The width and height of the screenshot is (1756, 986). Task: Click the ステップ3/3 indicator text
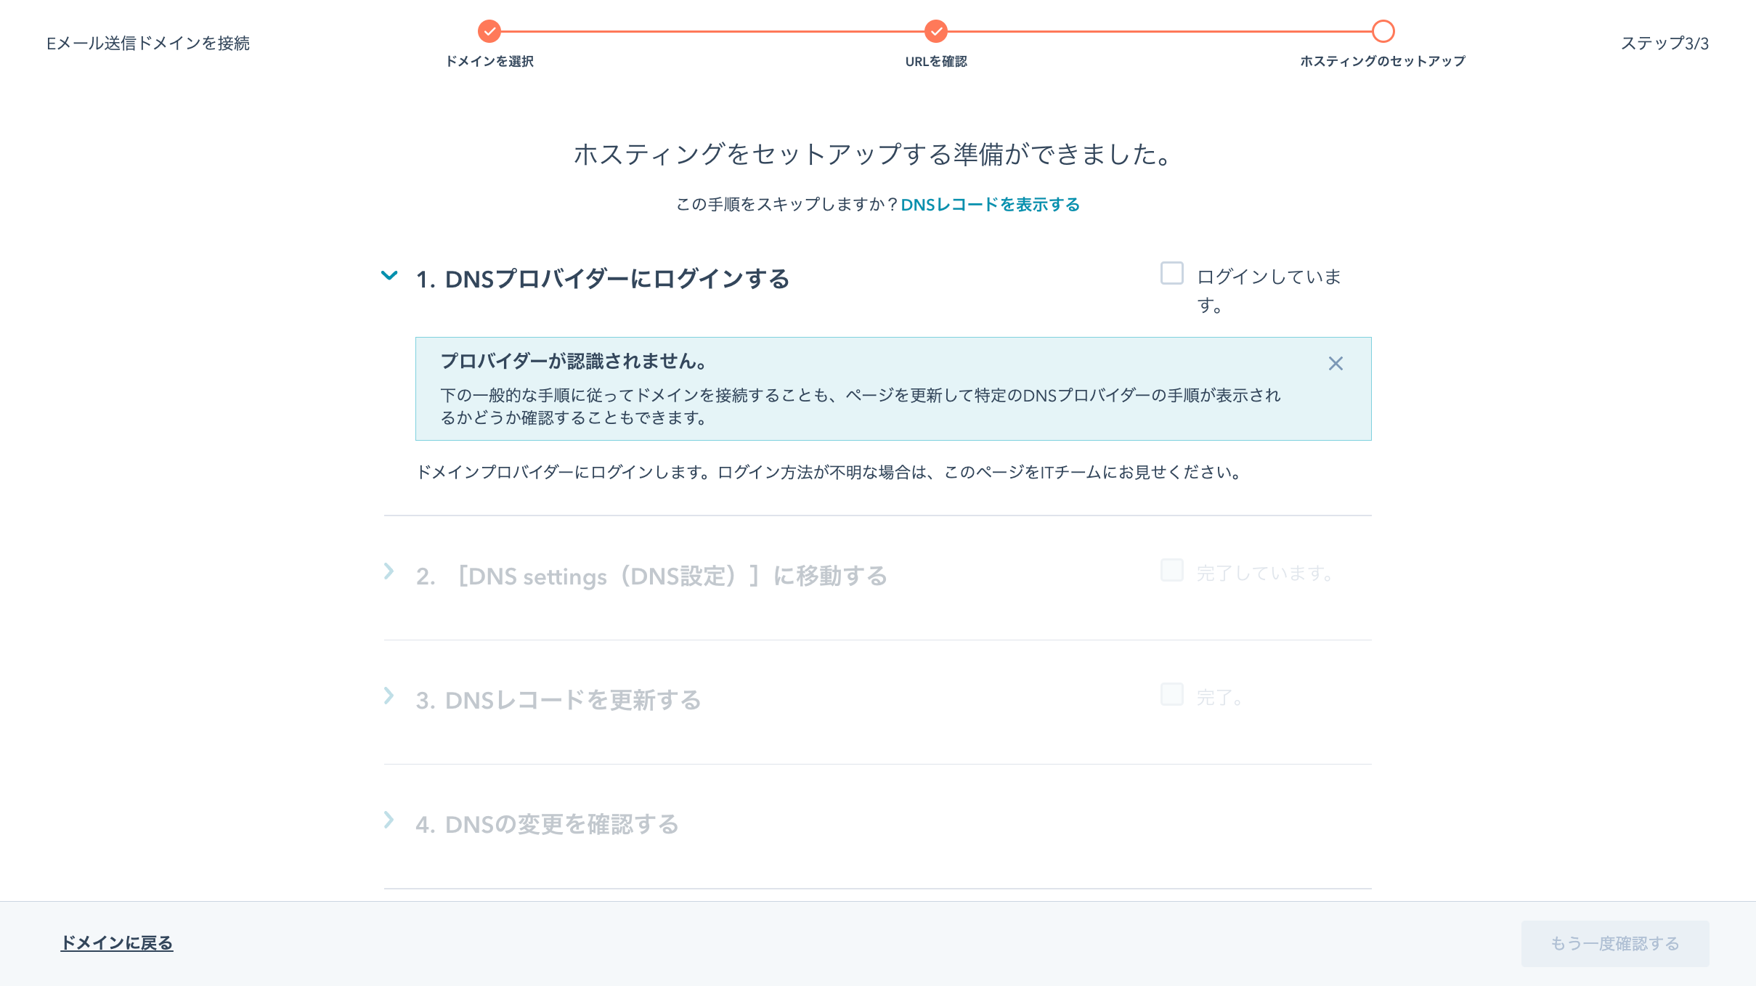pos(1664,44)
